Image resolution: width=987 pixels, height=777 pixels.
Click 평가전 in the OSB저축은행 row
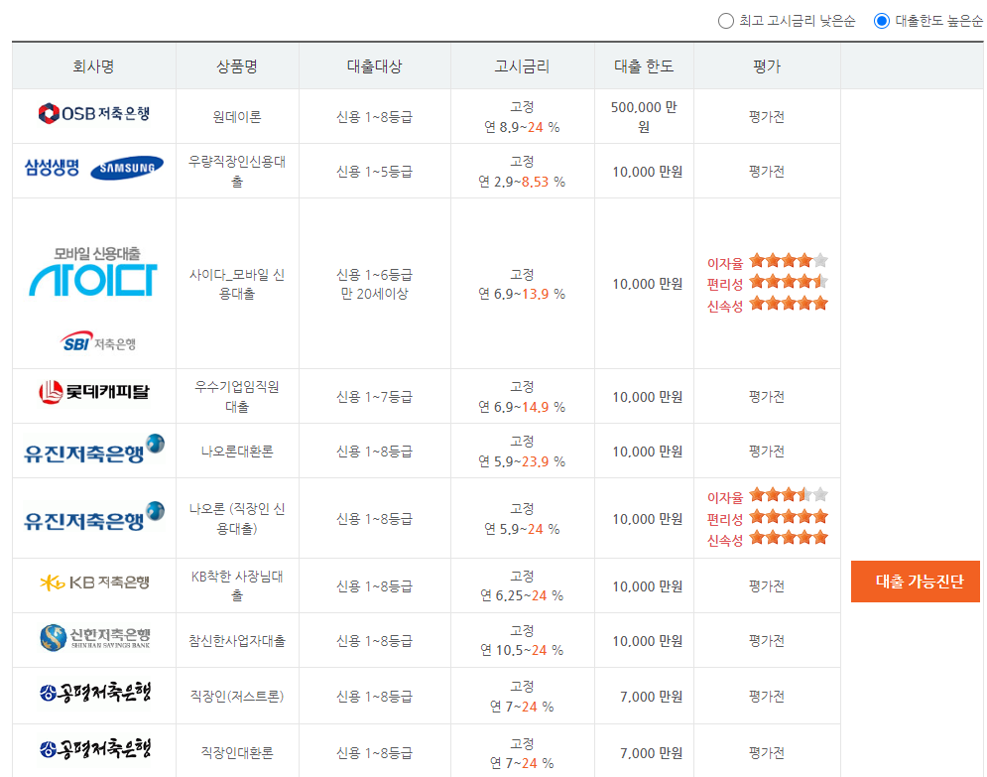(766, 117)
